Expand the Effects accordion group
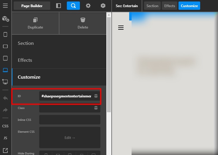 59,60
